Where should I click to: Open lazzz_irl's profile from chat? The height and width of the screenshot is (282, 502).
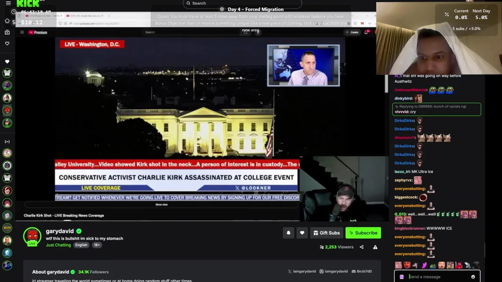pos(402,172)
